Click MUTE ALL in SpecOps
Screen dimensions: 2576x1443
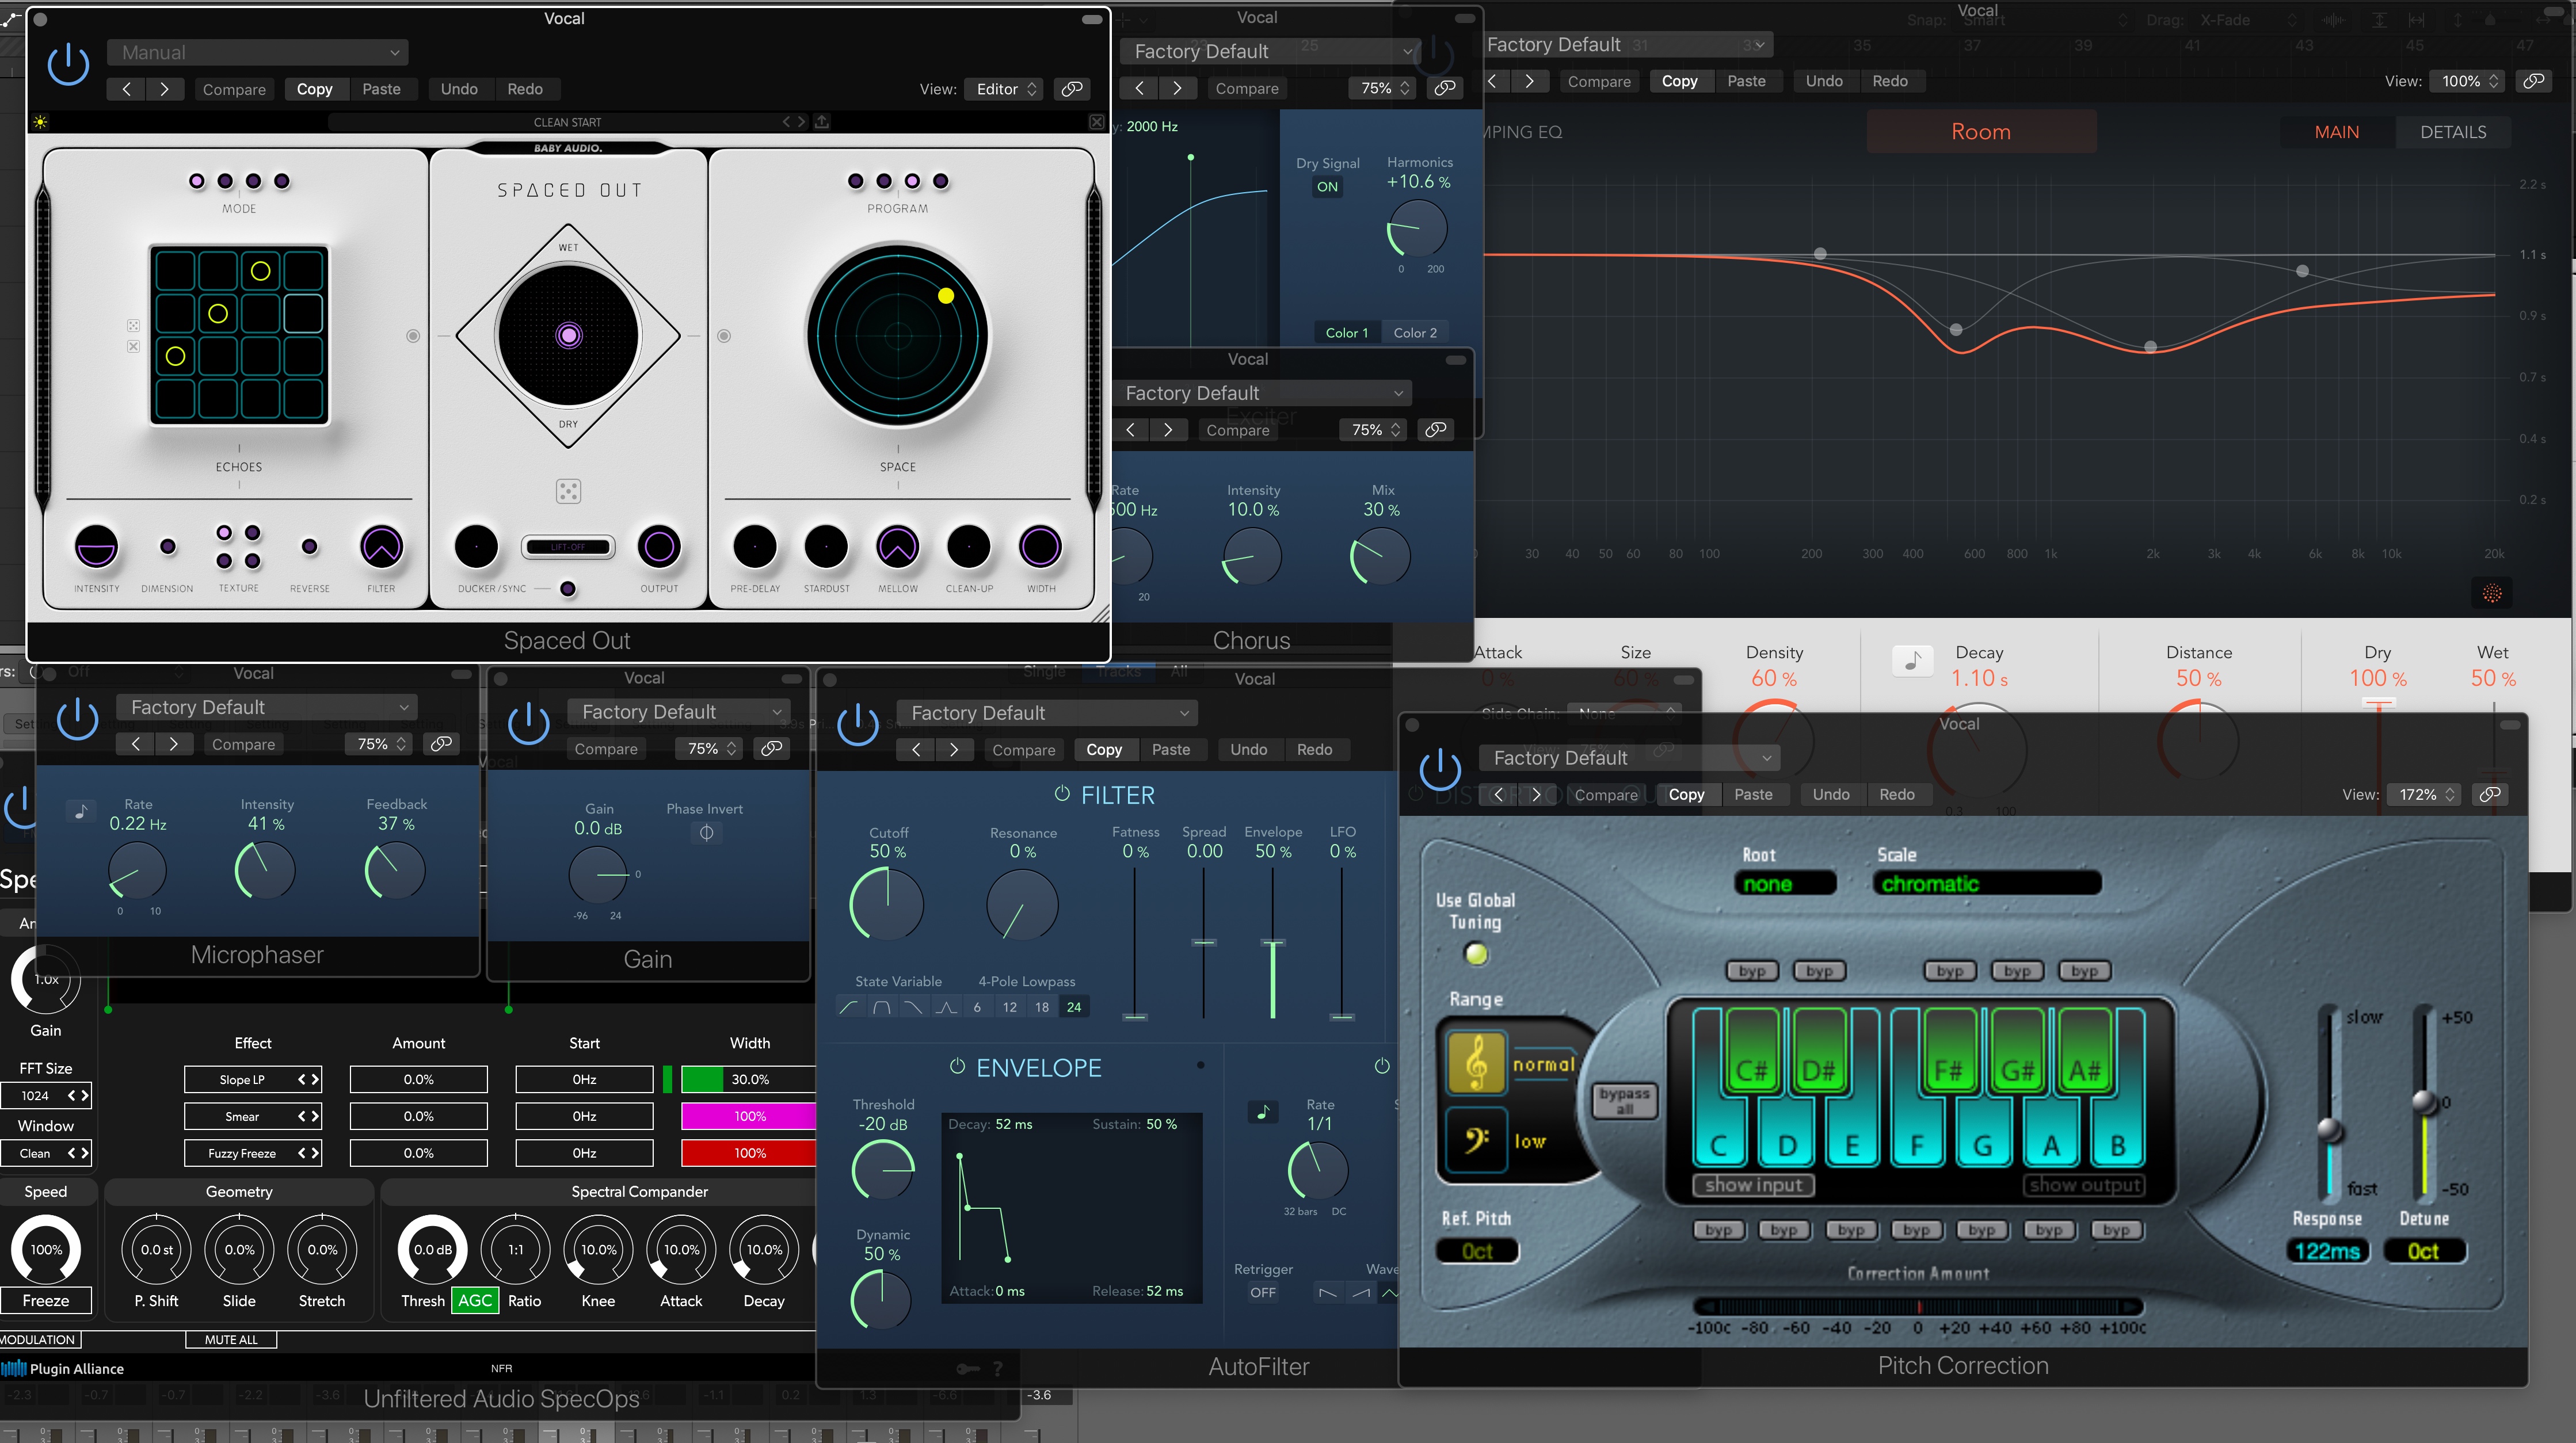coord(231,1340)
